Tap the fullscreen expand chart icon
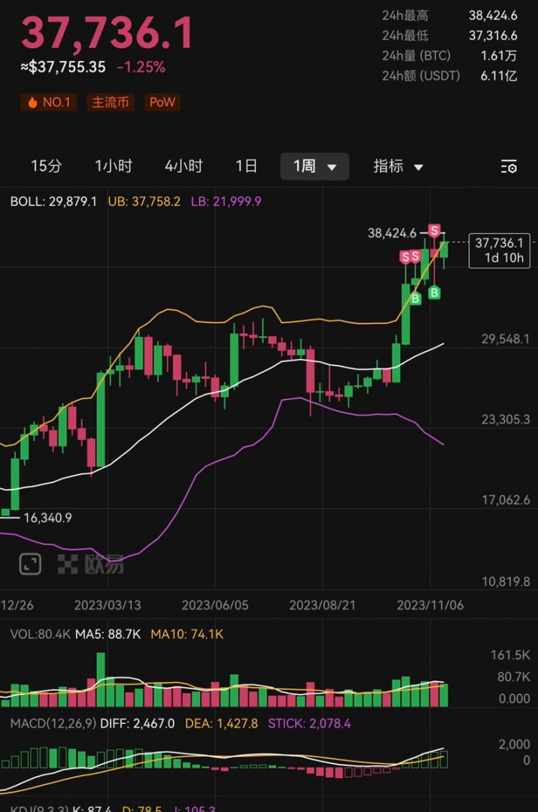538x812 pixels. (x=30, y=564)
